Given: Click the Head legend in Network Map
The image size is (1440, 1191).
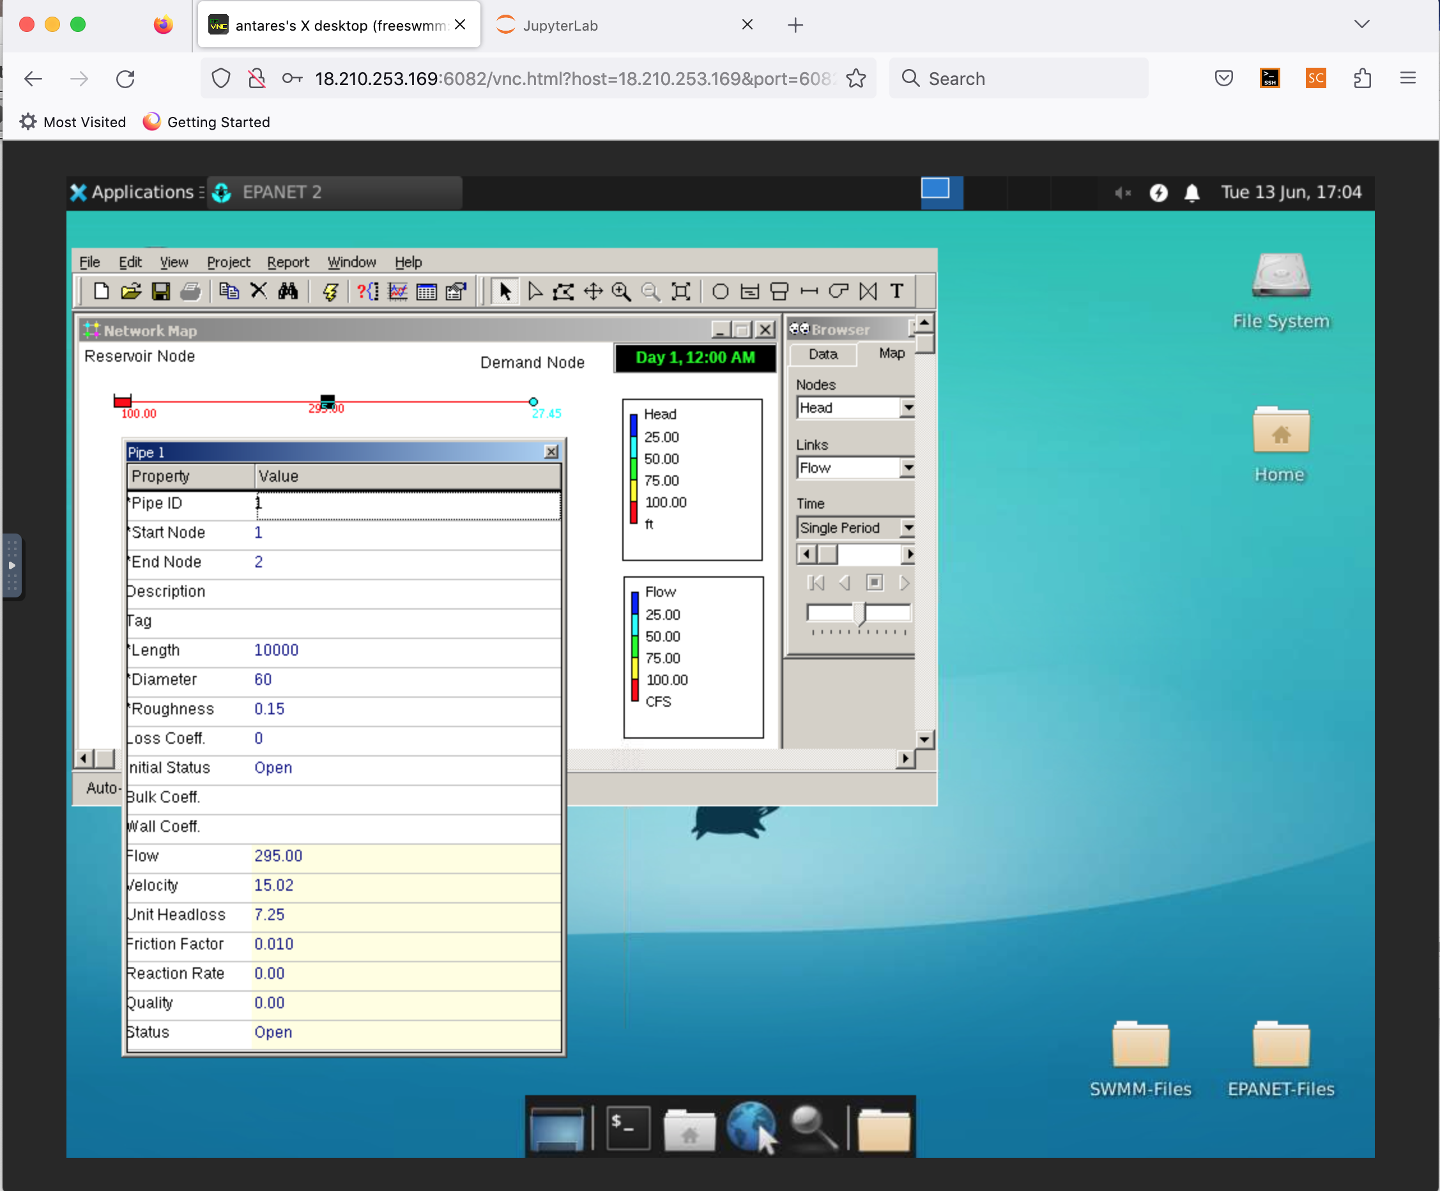Looking at the screenshot, I should click(x=693, y=480).
